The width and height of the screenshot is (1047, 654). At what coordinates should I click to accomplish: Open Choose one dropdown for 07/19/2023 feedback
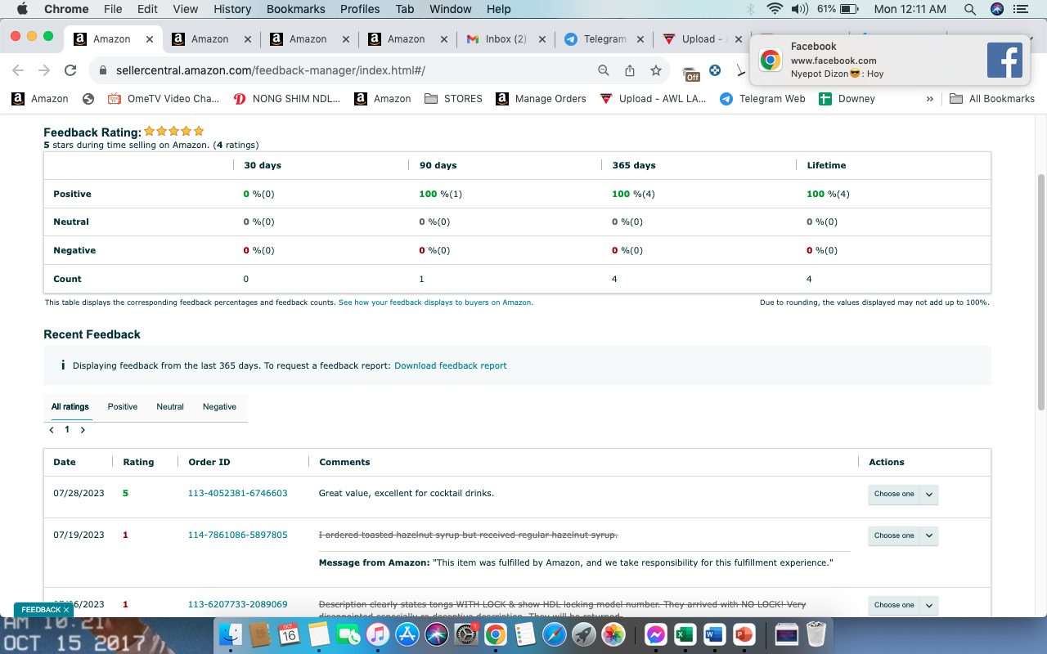pyautogui.click(x=903, y=535)
